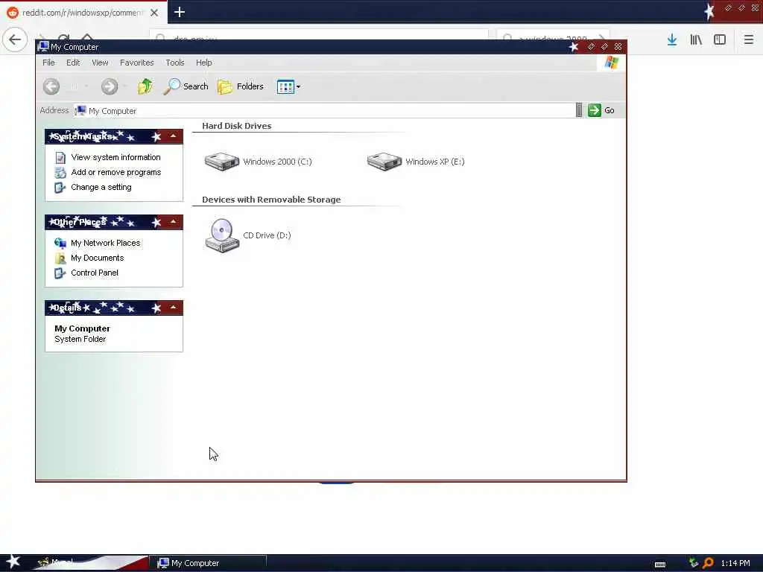Open the Help menu
Viewport: 763px width, 572px height.
click(204, 63)
